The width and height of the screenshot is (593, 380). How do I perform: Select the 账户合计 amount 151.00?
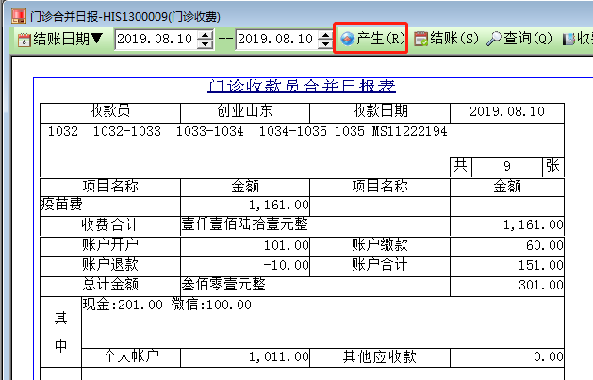pyautogui.click(x=541, y=265)
